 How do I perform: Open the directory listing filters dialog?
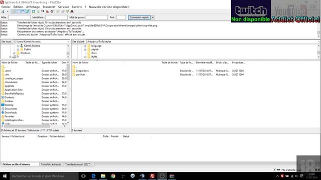click(58, 11)
